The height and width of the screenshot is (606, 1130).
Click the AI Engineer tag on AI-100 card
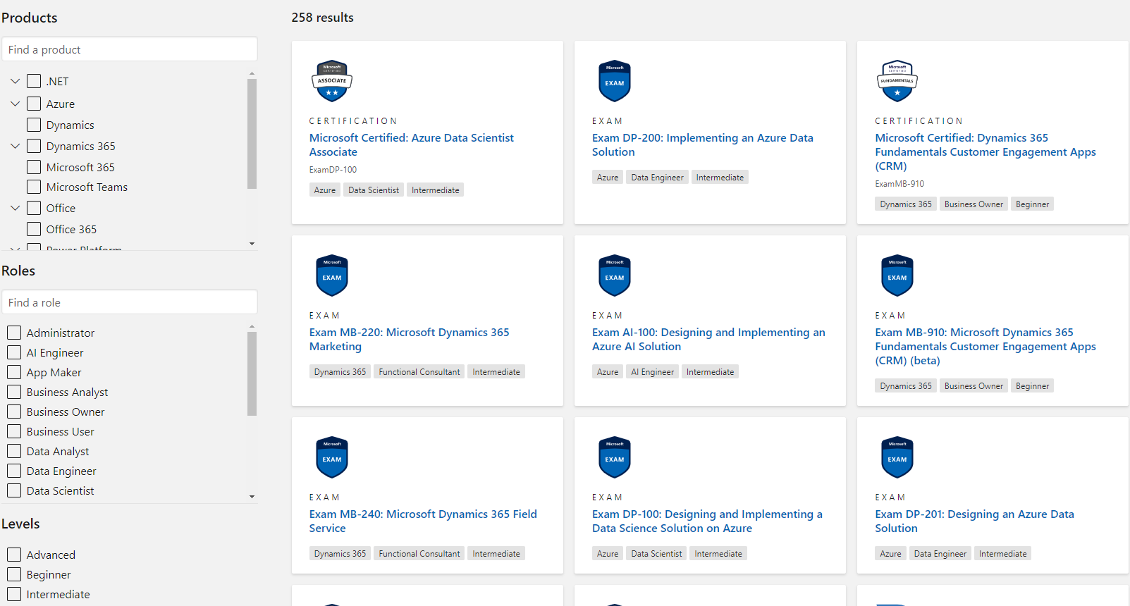(653, 371)
